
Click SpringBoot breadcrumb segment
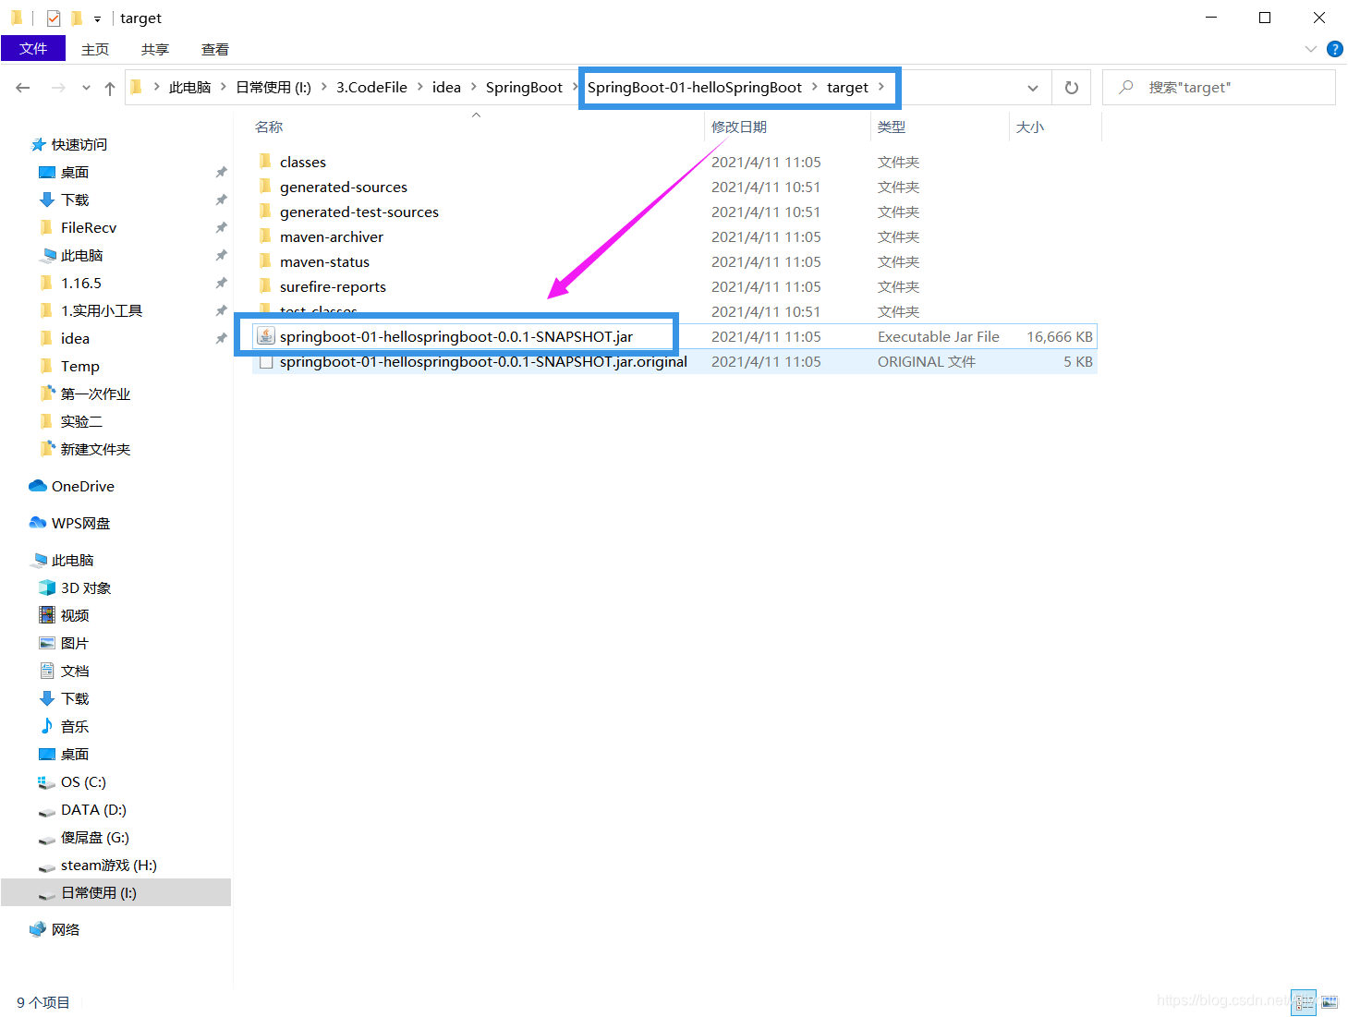coord(524,88)
